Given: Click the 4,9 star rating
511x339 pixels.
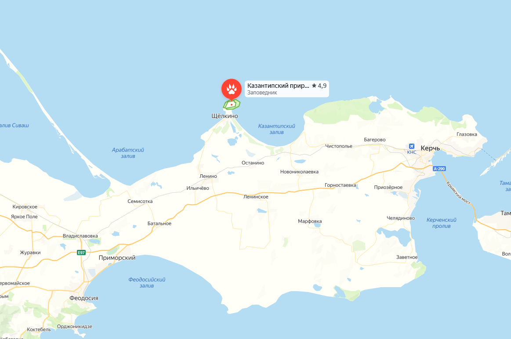Looking at the screenshot, I should point(319,86).
